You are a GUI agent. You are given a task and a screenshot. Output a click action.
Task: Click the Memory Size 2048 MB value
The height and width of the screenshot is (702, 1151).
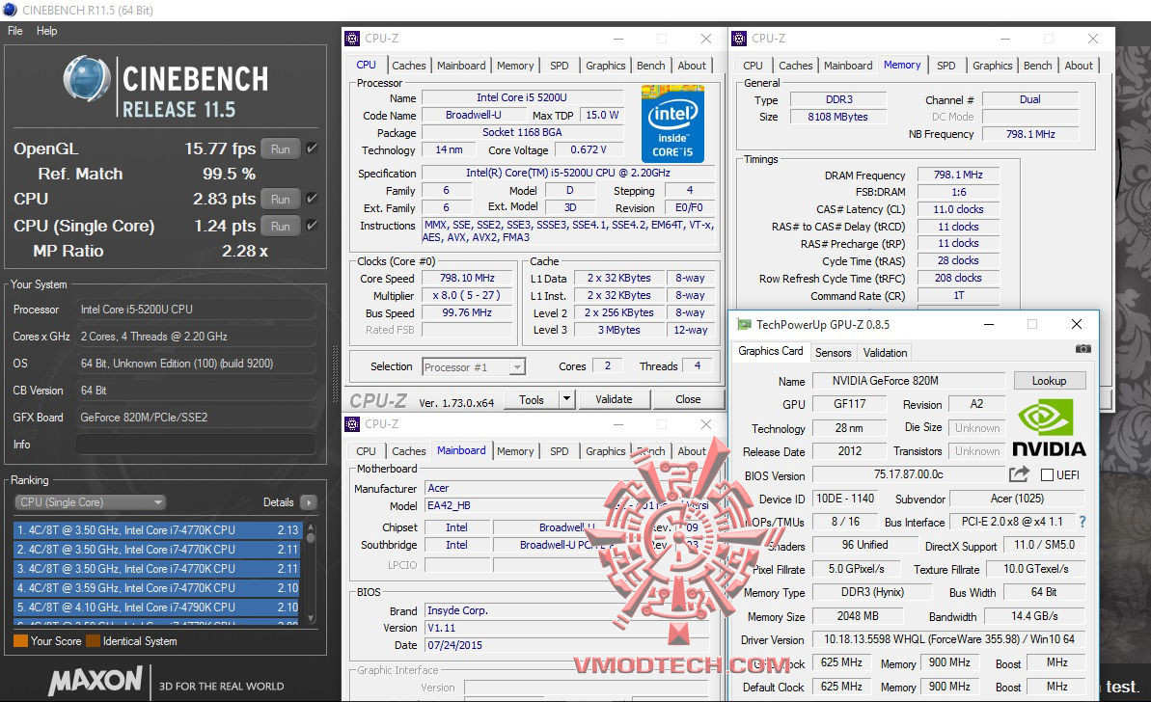tap(858, 616)
